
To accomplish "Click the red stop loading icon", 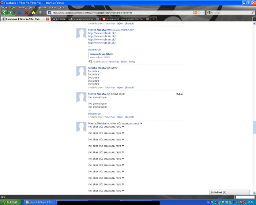I will coord(26,12).
